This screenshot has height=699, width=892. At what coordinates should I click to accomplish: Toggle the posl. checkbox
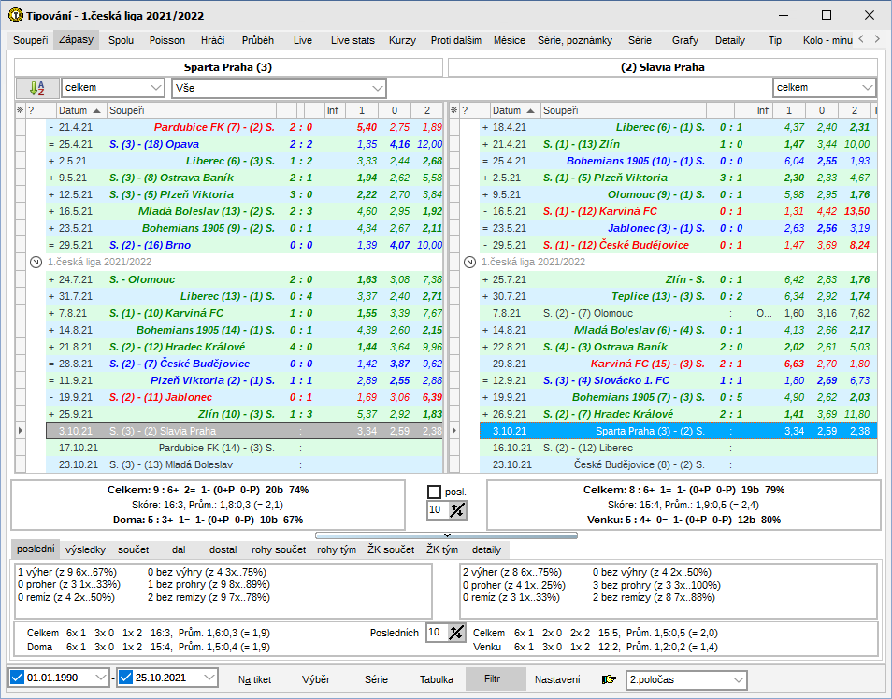tap(434, 492)
